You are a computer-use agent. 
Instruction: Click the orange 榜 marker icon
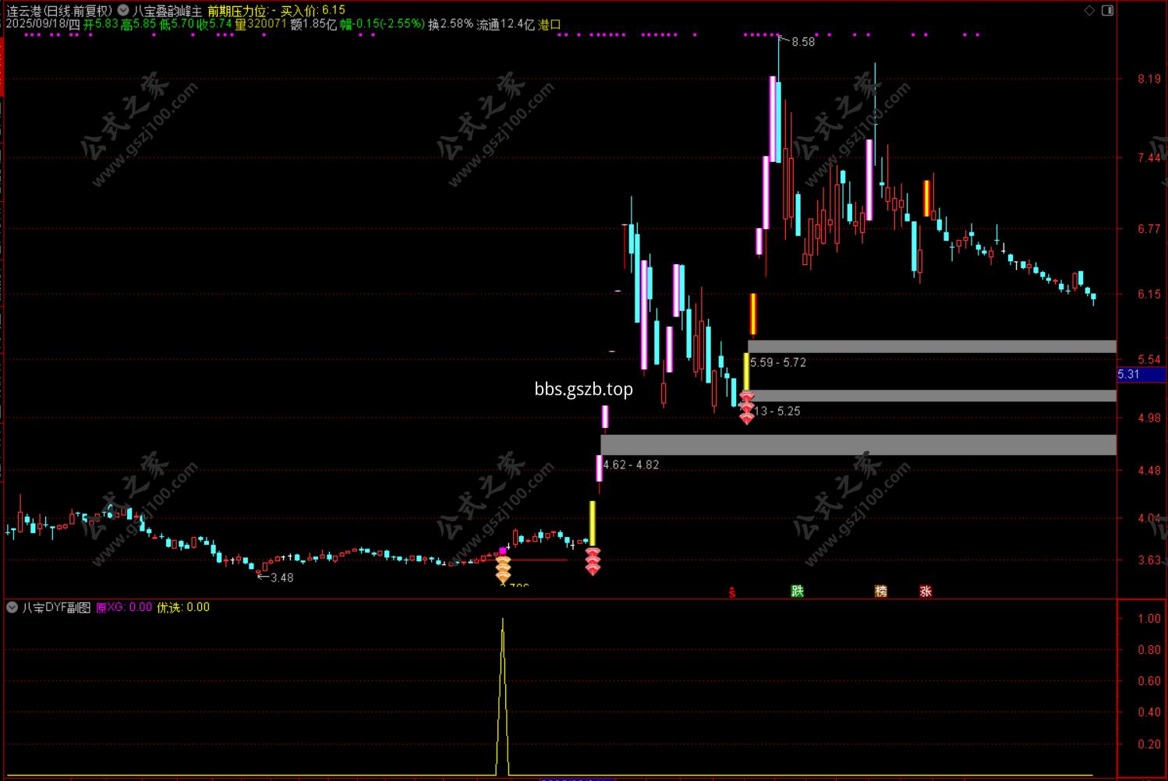pos(881,591)
